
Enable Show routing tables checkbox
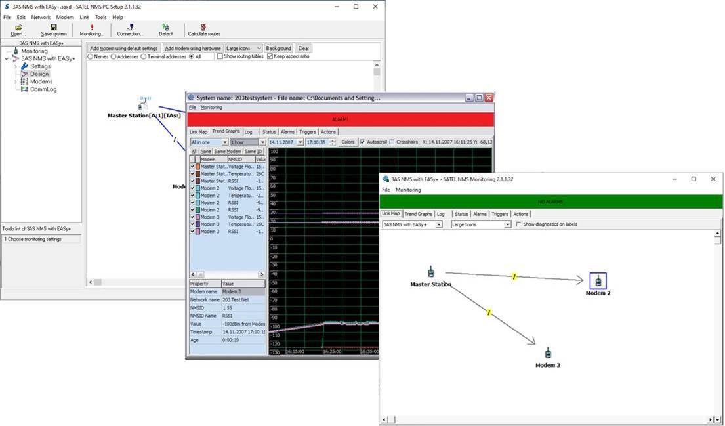pos(220,56)
